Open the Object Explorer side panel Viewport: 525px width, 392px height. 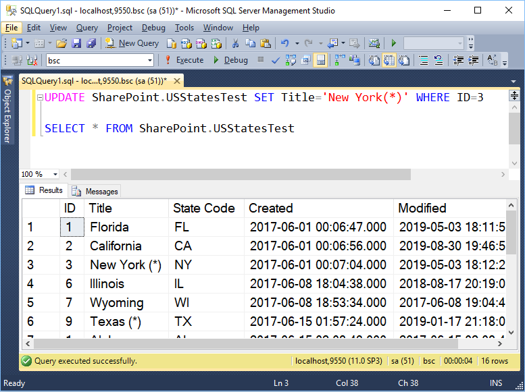click(x=7, y=110)
